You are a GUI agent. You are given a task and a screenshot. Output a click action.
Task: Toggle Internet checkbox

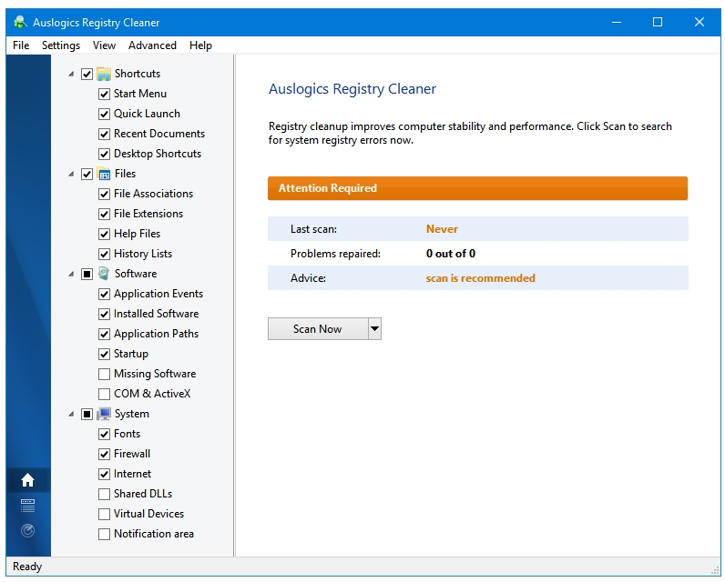[x=104, y=474]
